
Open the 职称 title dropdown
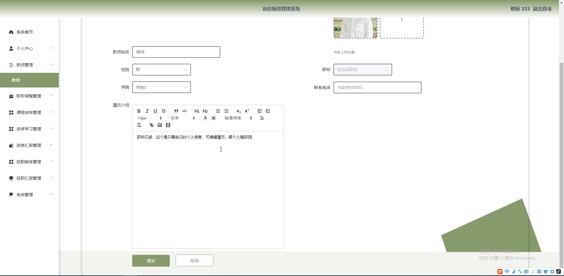tap(362, 70)
